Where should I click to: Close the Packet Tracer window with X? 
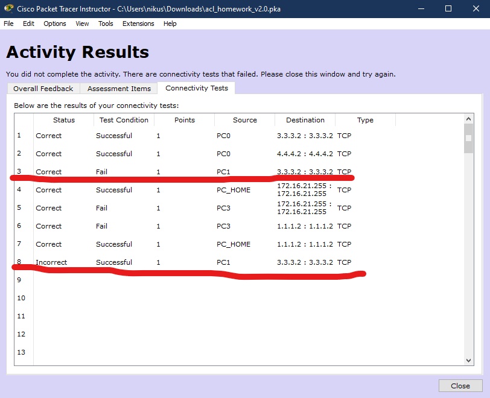pos(476,9)
